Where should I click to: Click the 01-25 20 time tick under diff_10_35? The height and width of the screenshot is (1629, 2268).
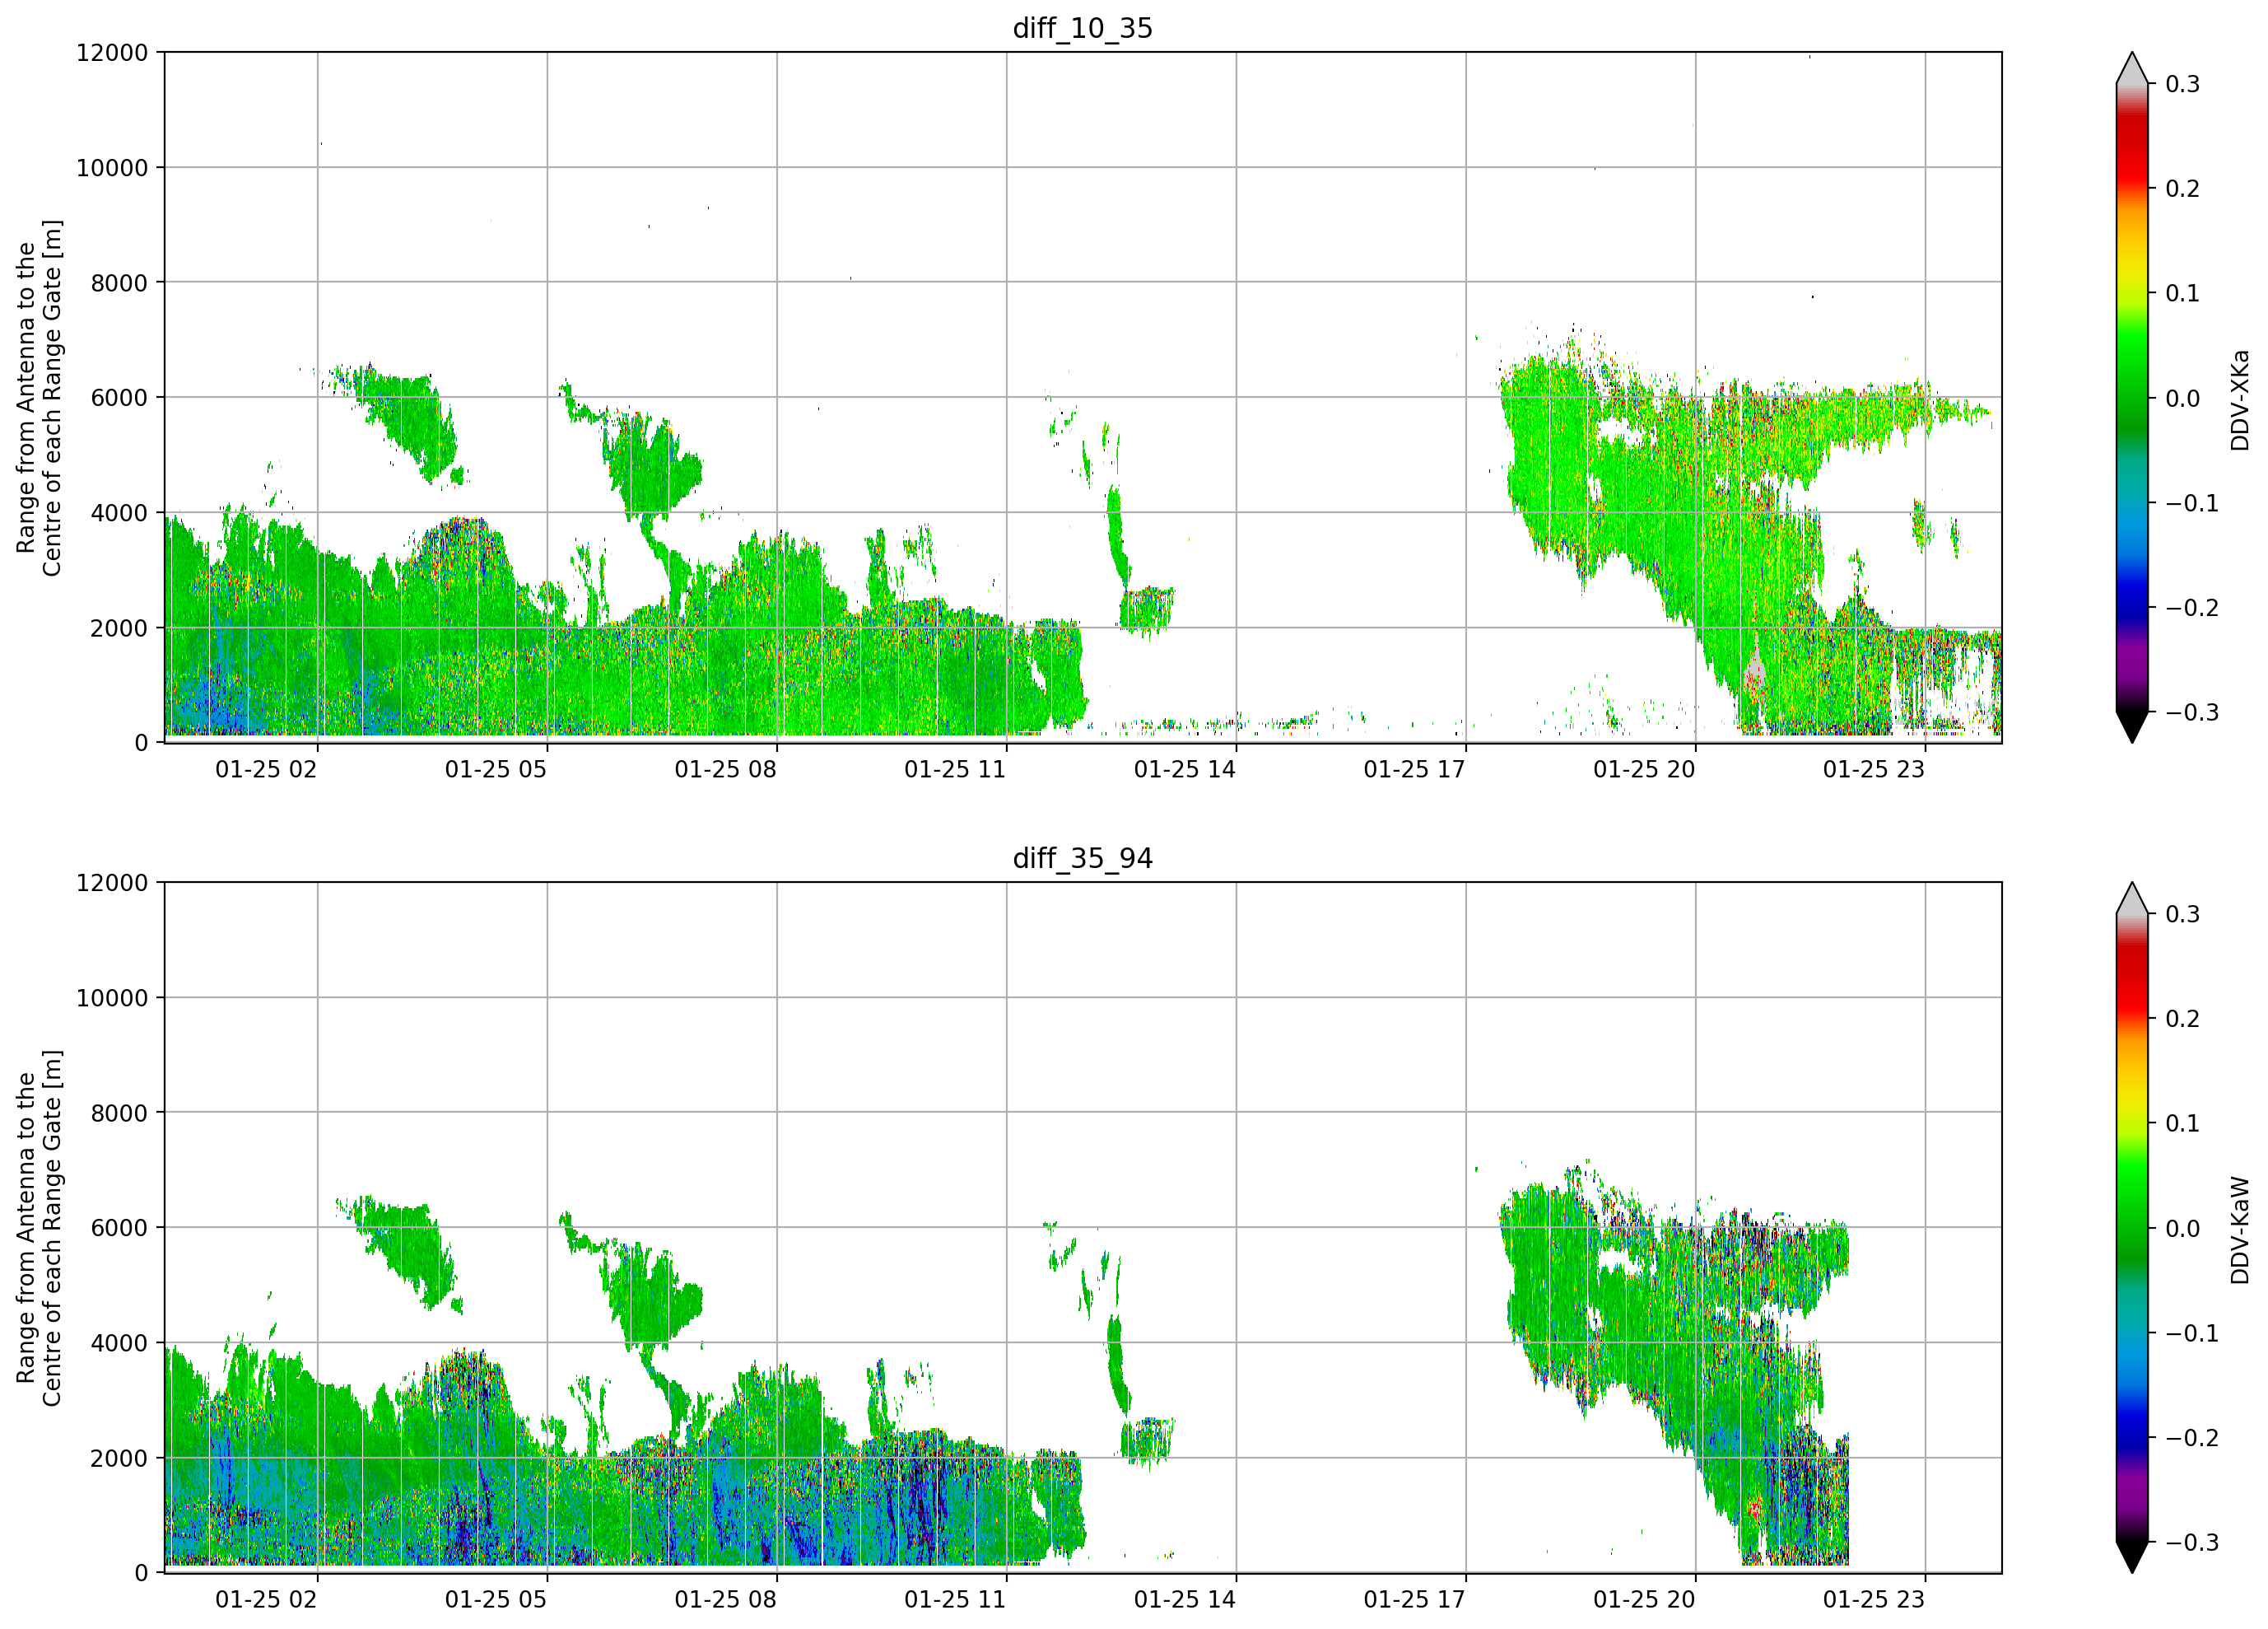click(1644, 769)
